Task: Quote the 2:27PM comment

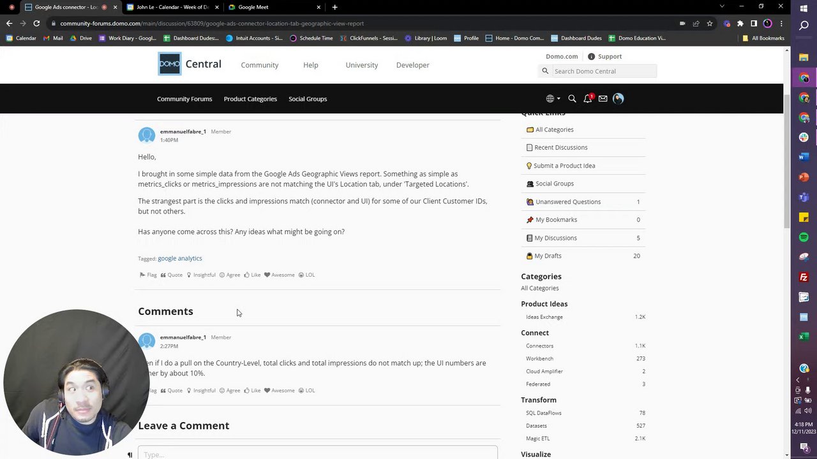Action: 171,390
